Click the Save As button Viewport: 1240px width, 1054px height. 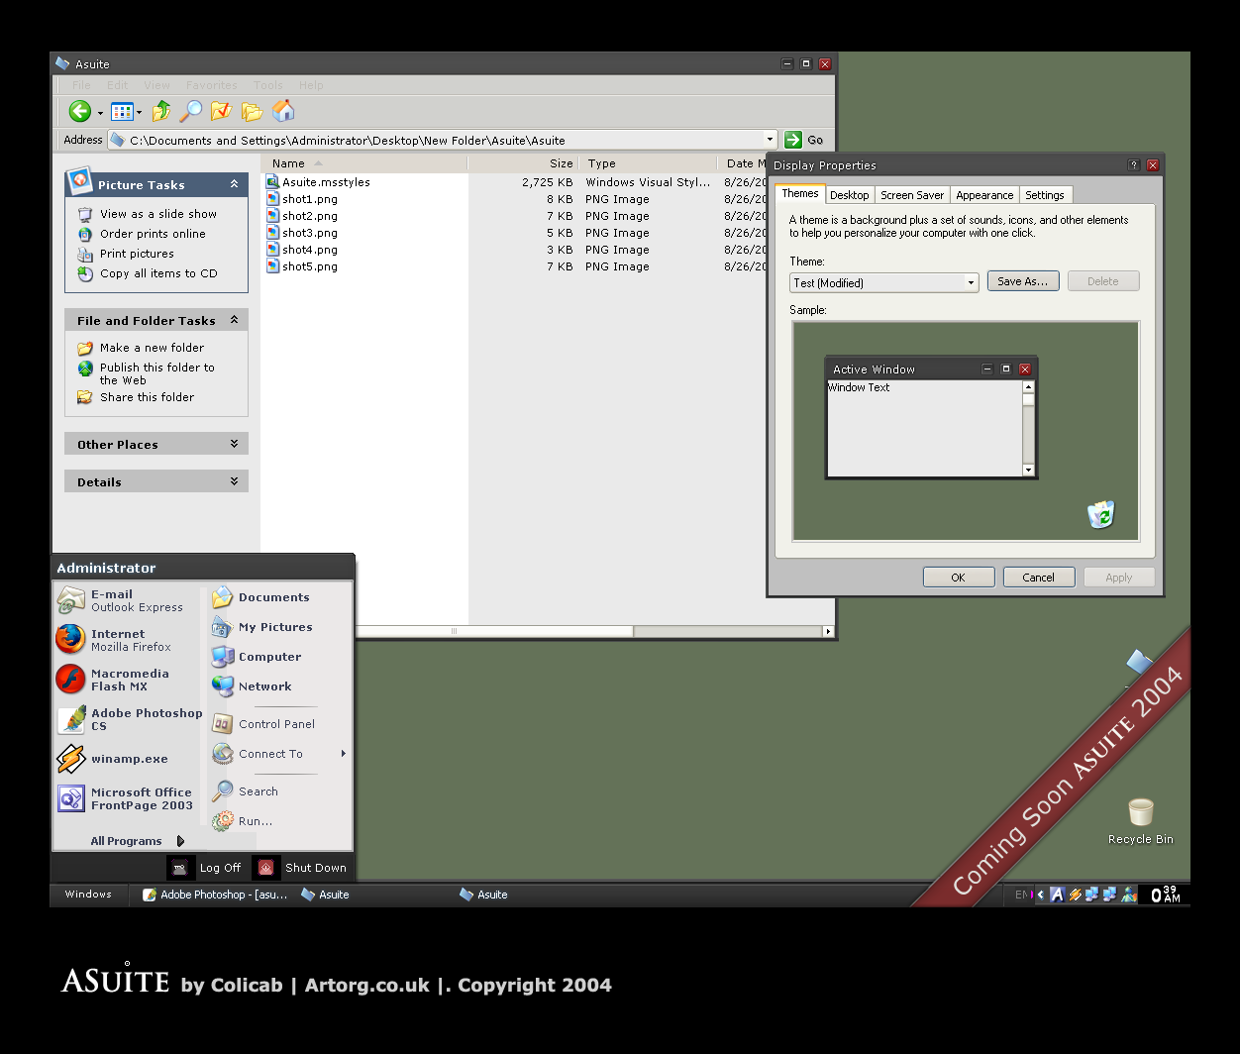tap(1023, 280)
